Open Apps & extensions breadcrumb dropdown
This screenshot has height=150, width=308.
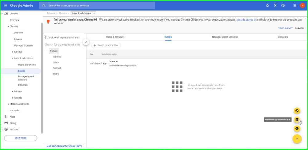94,13
